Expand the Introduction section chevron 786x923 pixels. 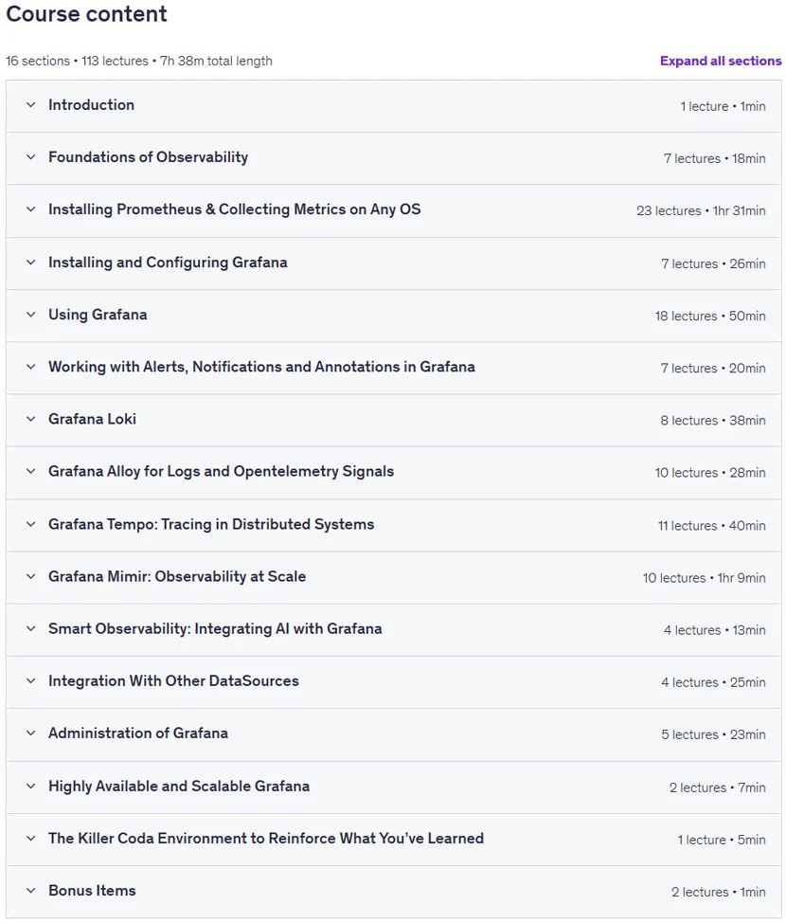pyautogui.click(x=30, y=105)
